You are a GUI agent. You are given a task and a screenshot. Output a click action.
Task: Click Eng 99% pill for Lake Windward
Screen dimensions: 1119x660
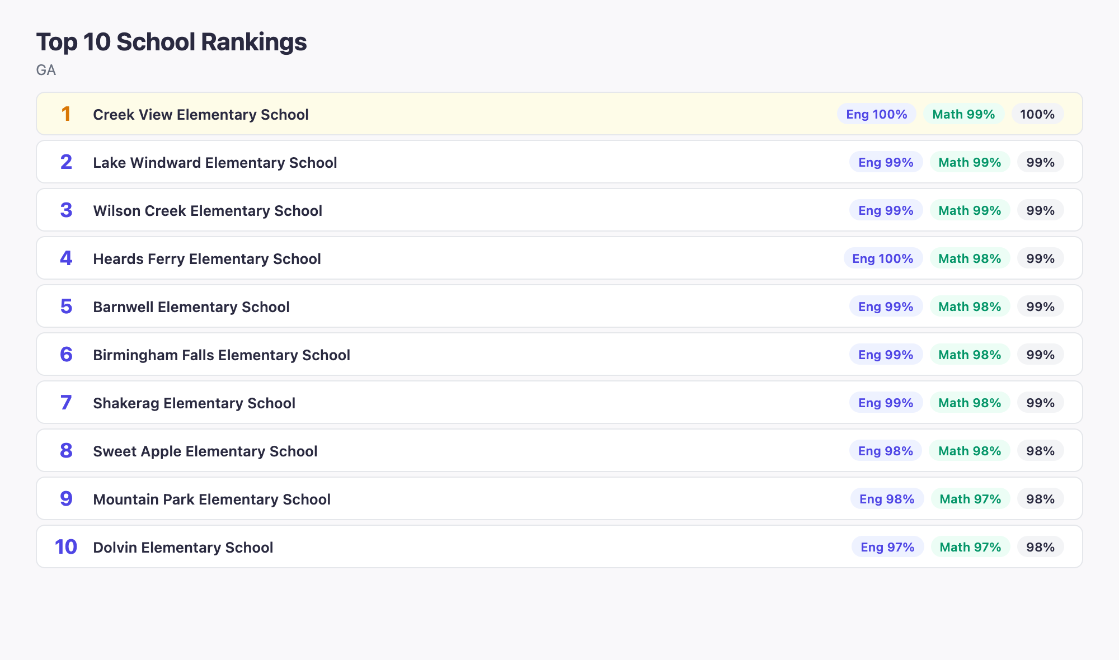pos(886,162)
